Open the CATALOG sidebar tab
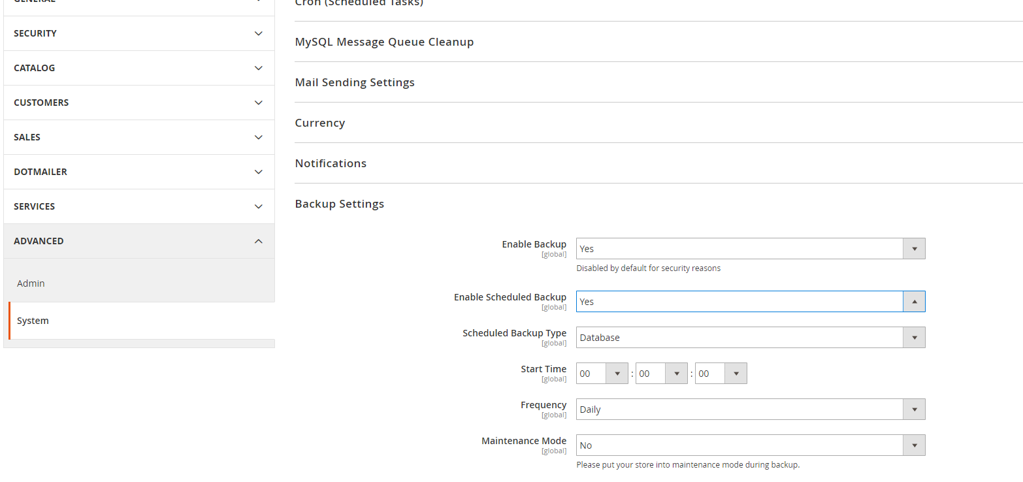Screen dimensions: 1023x482 point(139,68)
